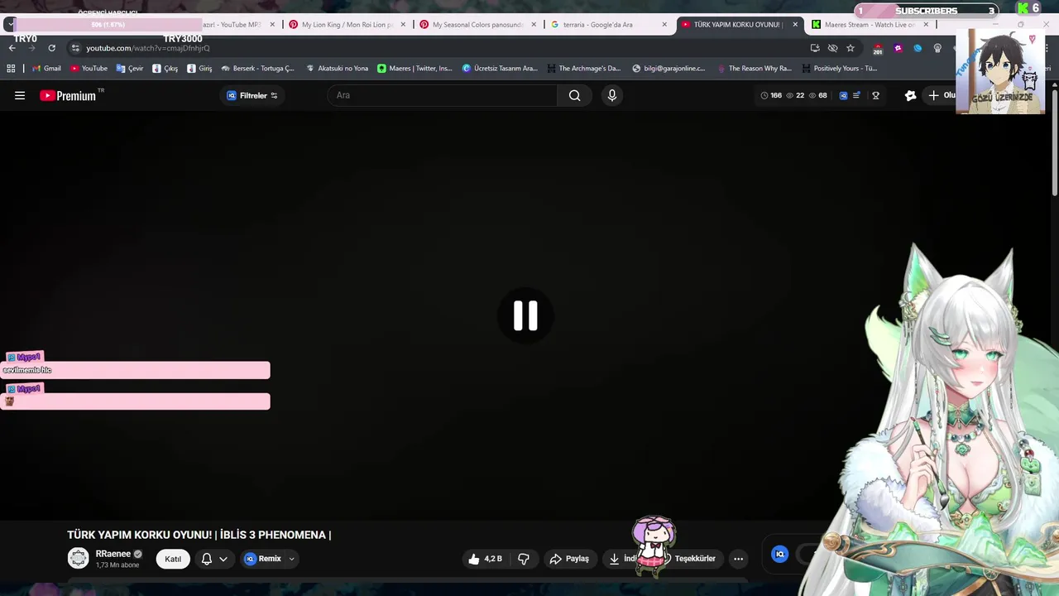The height and width of the screenshot is (596, 1059).
Task: Open the YouTube bookmark
Action: click(x=89, y=69)
